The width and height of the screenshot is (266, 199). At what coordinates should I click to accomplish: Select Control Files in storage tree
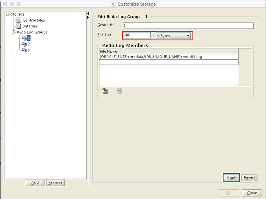point(34,20)
